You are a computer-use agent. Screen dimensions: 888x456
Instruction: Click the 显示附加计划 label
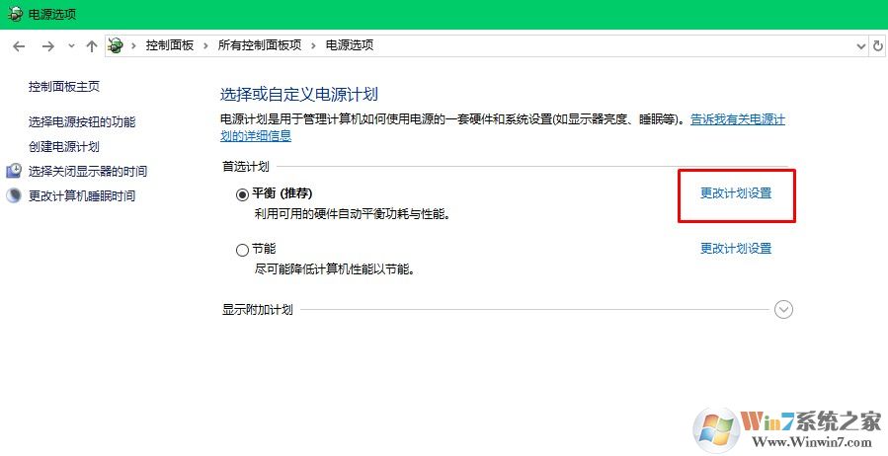(257, 310)
